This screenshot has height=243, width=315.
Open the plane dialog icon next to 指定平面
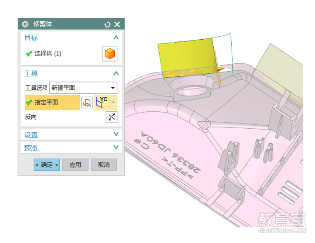[87, 103]
